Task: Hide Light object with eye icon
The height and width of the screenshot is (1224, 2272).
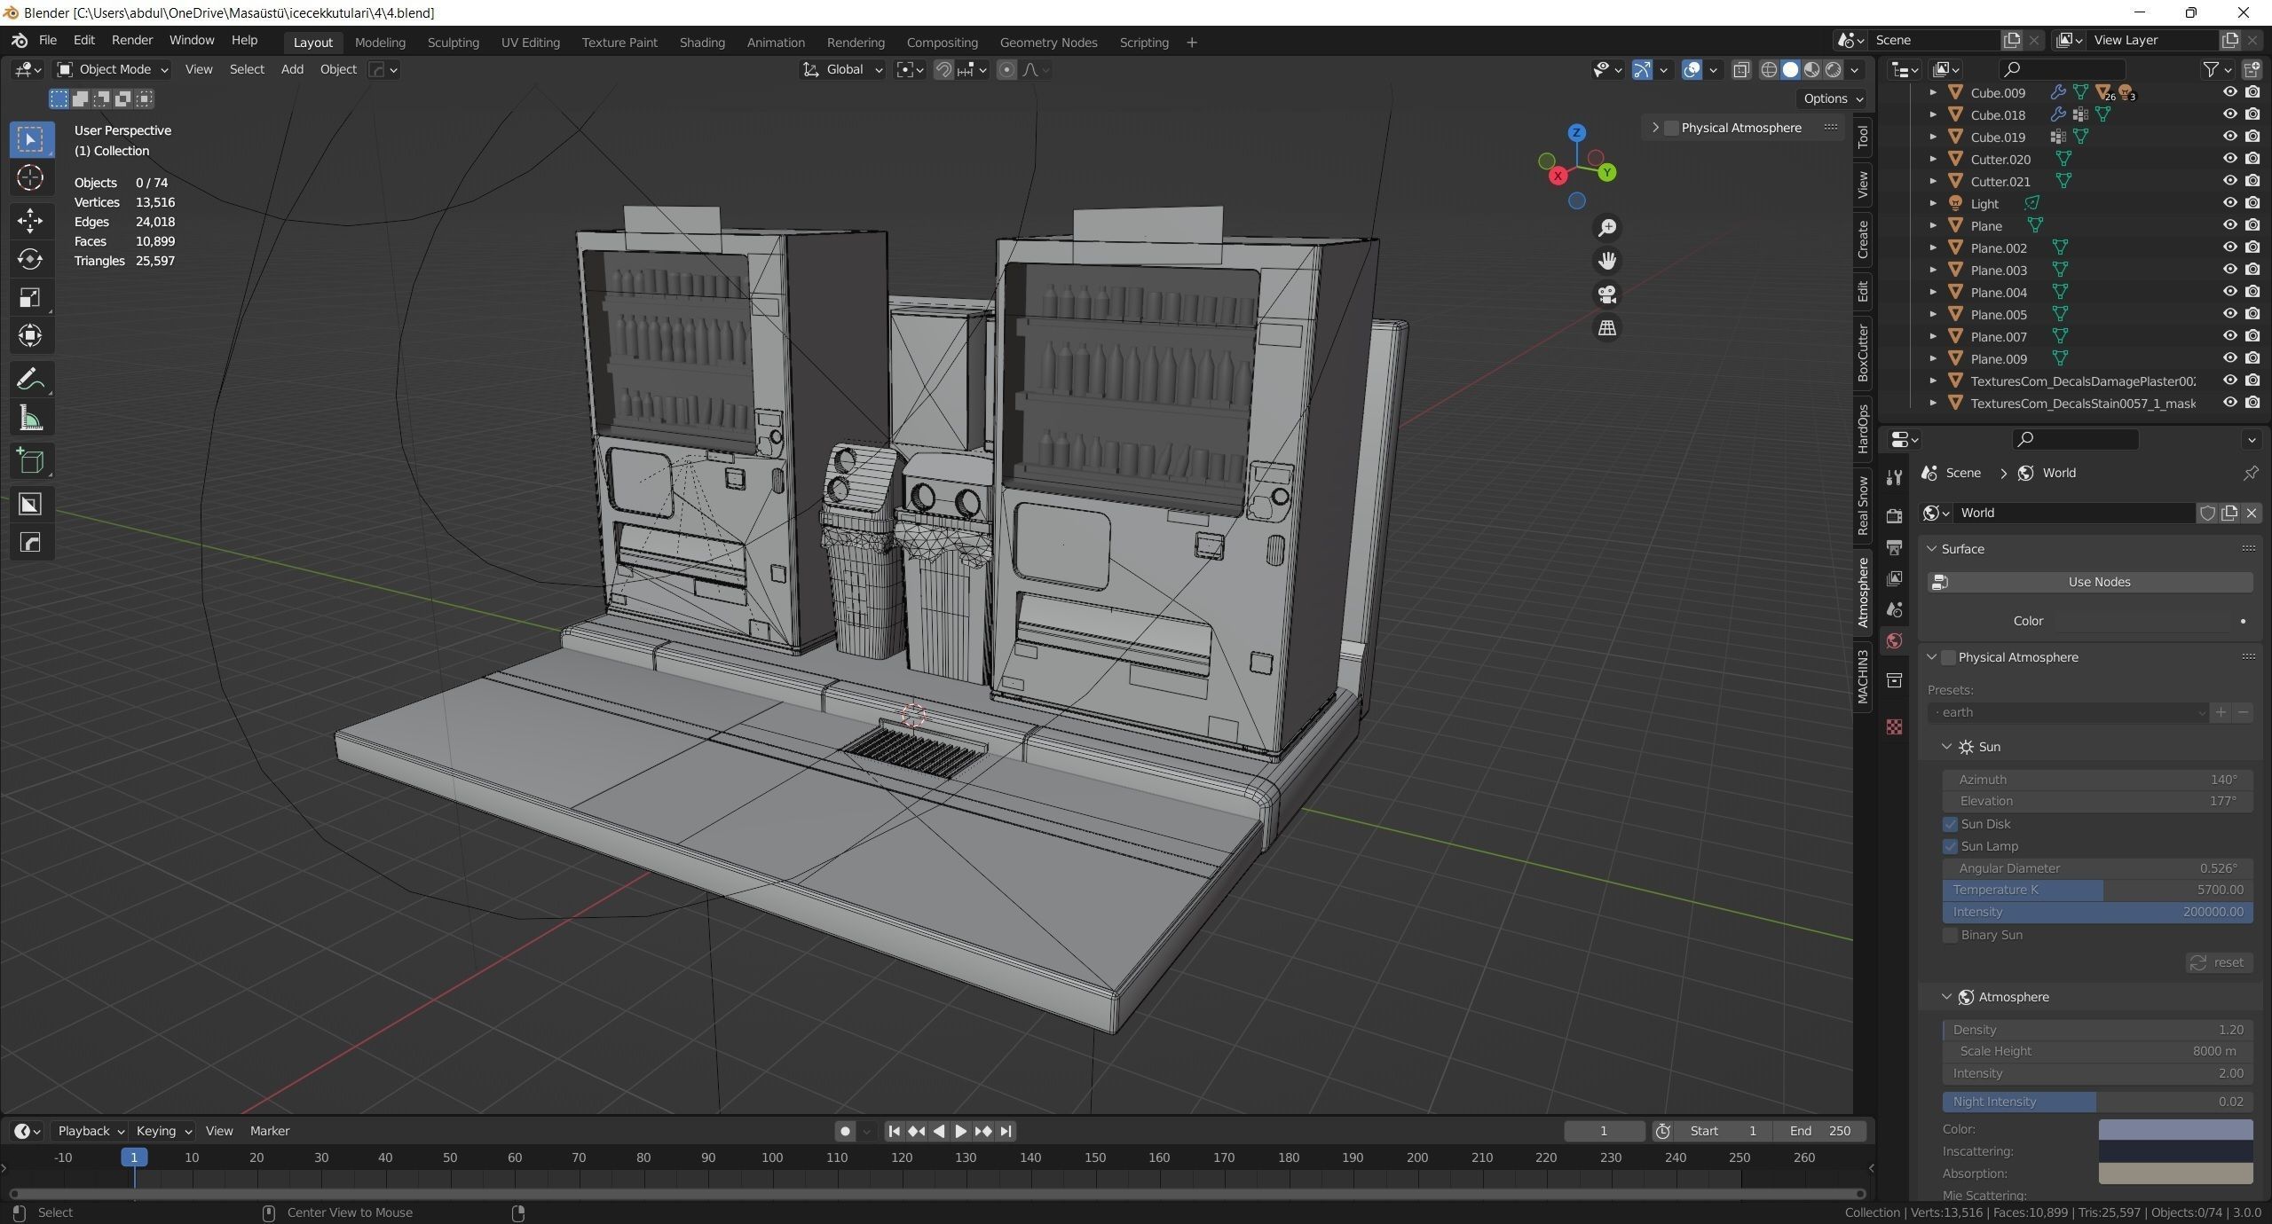Action: (x=2229, y=203)
